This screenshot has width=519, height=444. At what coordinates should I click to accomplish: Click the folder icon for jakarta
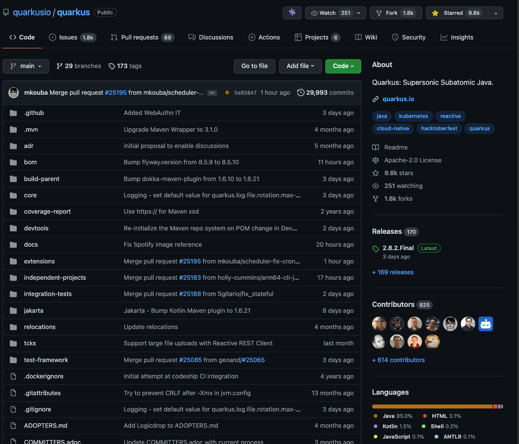(x=13, y=310)
